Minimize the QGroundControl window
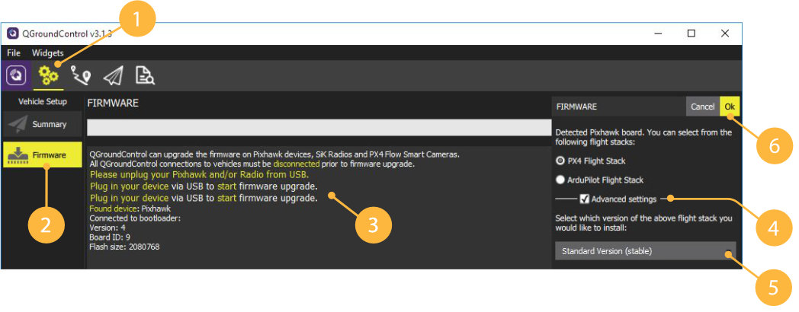Screen dimensions: 799x312 click(659, 33)
